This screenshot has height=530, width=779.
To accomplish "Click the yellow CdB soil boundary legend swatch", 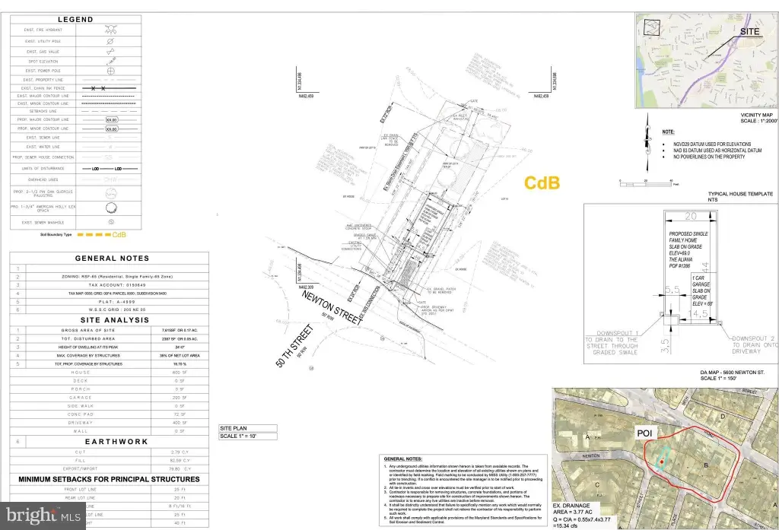I will click(x=95, y=235).
